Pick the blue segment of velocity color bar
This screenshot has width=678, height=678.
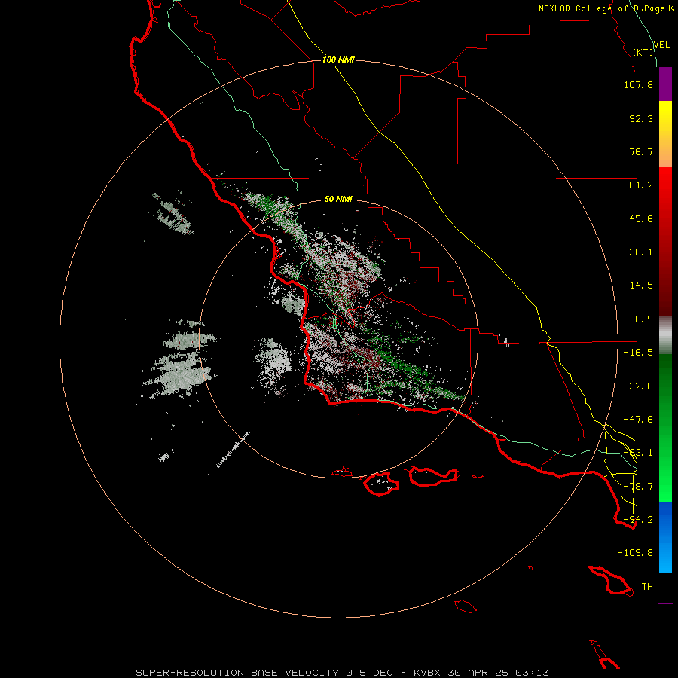point(665,537)
